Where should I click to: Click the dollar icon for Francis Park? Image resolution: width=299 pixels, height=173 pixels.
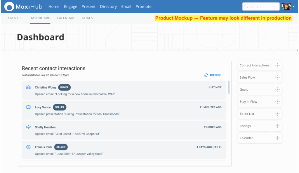pyautogui.click(x=28, y=147)
